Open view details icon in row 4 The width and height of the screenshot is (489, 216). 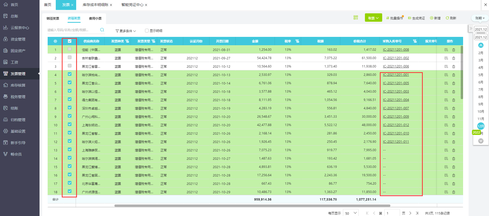pos(446,75)
